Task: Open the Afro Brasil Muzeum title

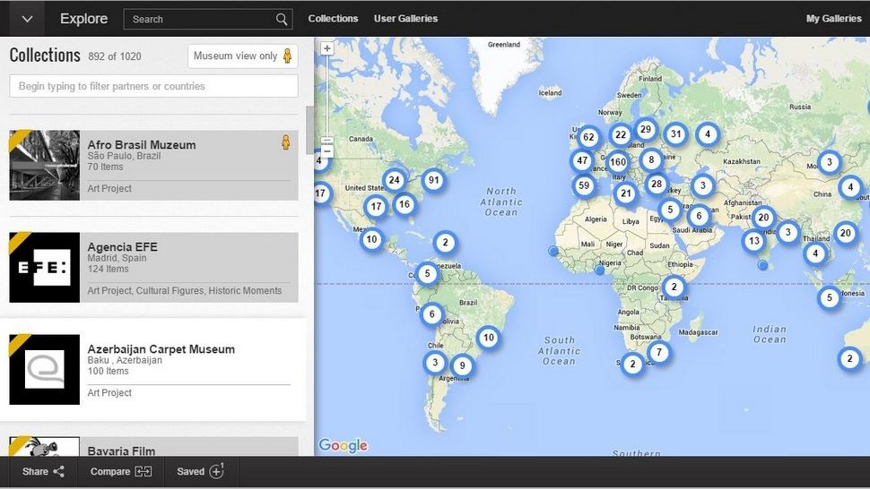Action: pyautogui.click(x=142, y=144)
